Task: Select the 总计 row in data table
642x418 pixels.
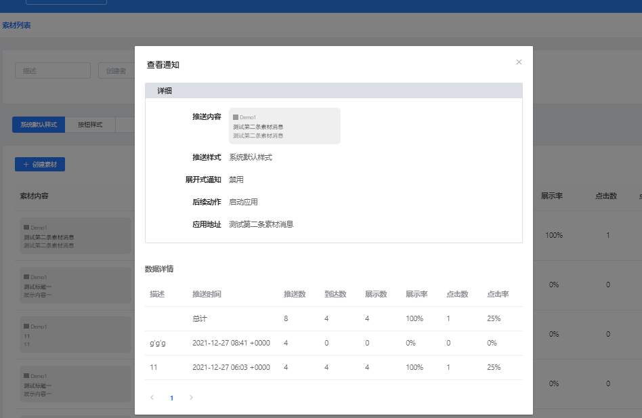Action: click(333, 318)
